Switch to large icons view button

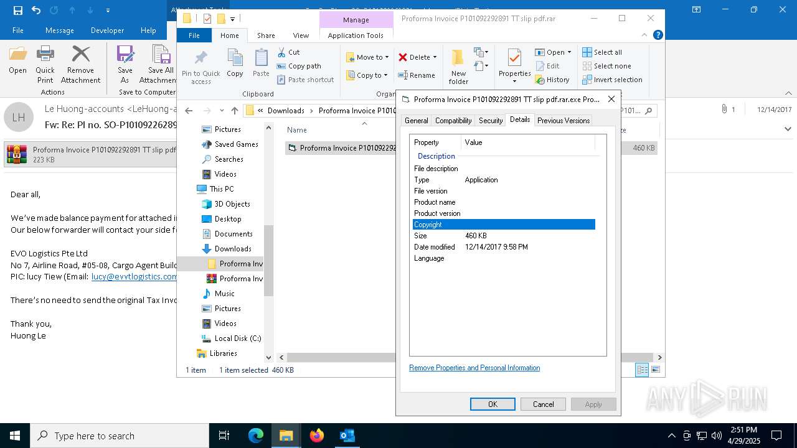pos(655,370)
